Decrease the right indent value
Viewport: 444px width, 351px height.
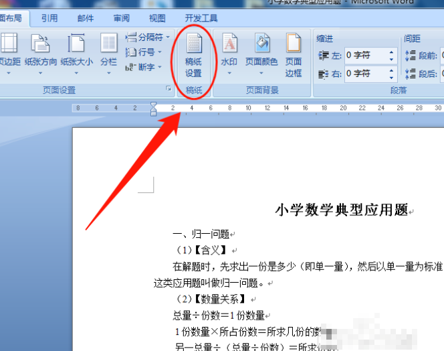(x=392, y=78)
